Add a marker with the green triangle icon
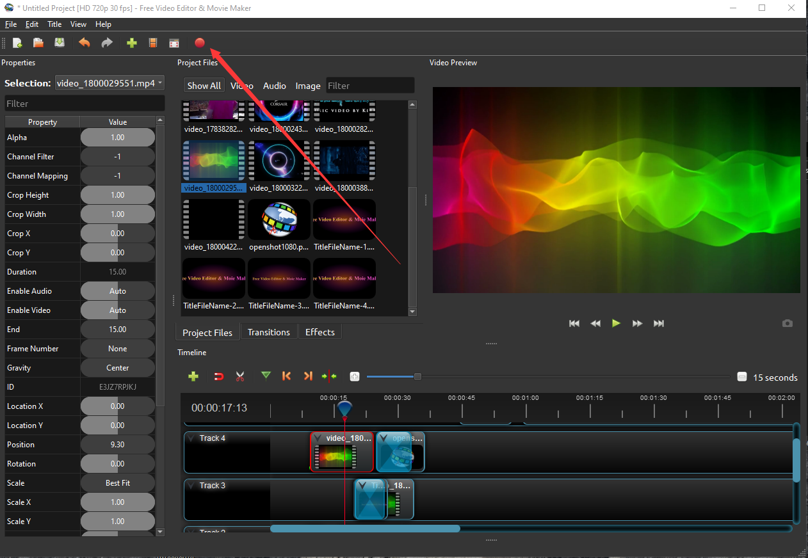The height and width of the screenshot is (558, 808). [266, 376]
